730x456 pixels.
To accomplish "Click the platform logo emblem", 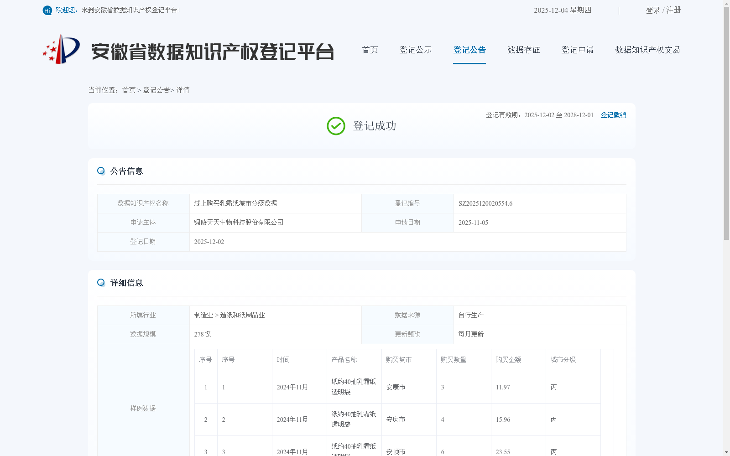I will (61, 49).
